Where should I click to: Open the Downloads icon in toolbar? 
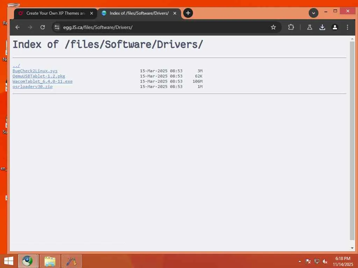point(322,27)
